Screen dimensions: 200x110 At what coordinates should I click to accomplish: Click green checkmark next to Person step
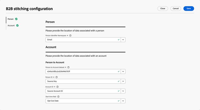point(16,19)
